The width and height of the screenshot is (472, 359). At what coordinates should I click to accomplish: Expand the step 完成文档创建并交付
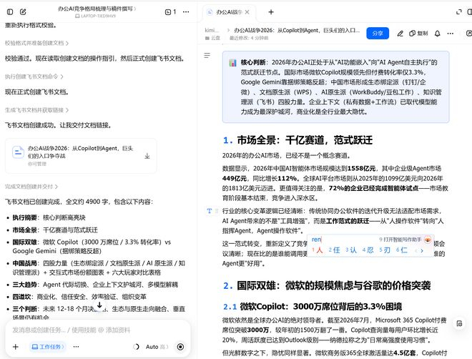click(x=31, y=187)
